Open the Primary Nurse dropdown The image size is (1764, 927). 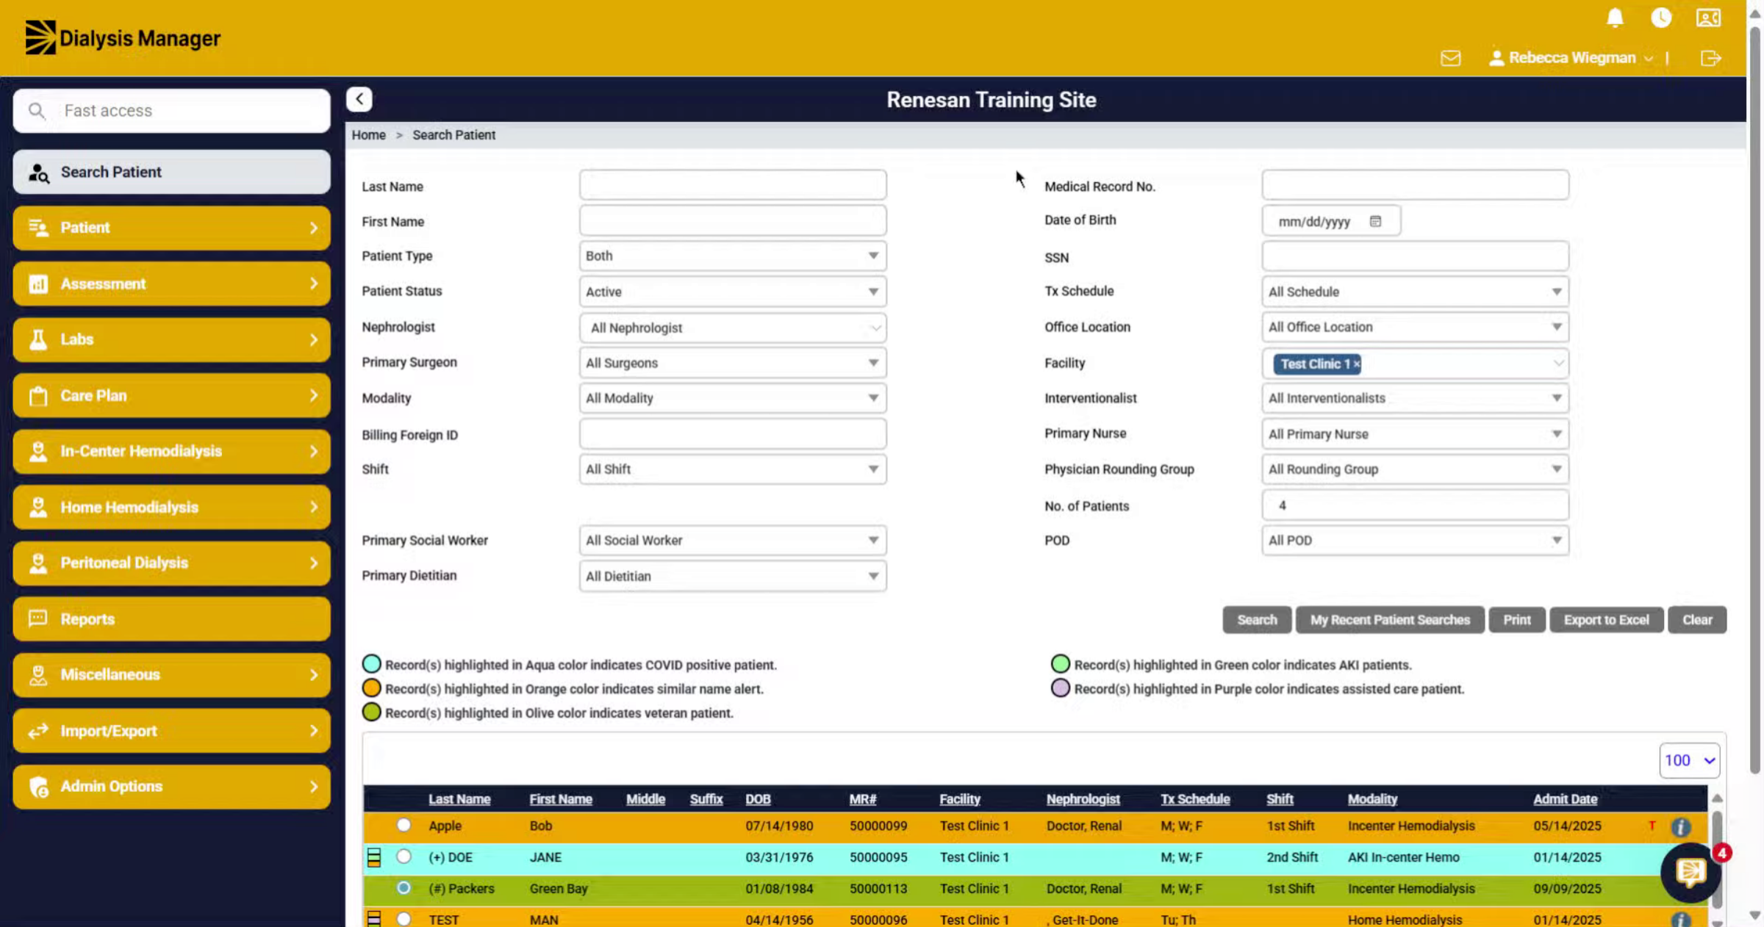[1415, 434]
